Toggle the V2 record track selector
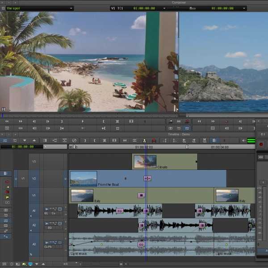 [33, 178]
